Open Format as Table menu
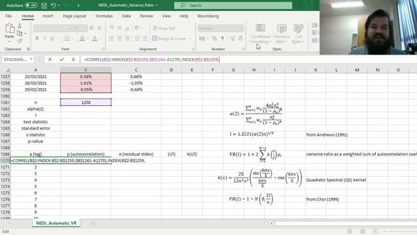This screenshot has width=417, height=235. [x=281, y=34]
